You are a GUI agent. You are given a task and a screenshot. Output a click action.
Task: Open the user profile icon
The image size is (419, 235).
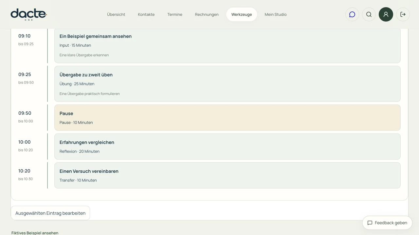(x=386, y=14)
